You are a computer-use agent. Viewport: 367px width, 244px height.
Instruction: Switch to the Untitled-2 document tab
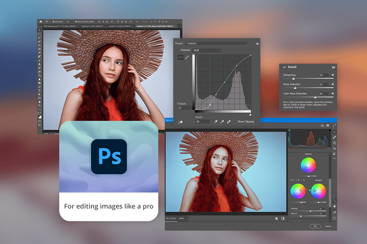point(156,26)
